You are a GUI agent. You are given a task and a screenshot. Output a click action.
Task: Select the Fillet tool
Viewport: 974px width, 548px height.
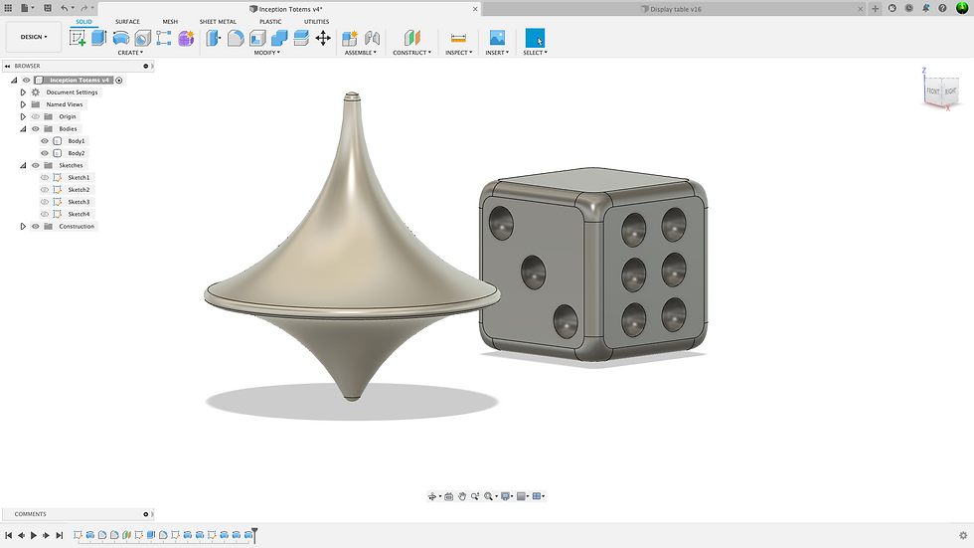pos(236,38)
